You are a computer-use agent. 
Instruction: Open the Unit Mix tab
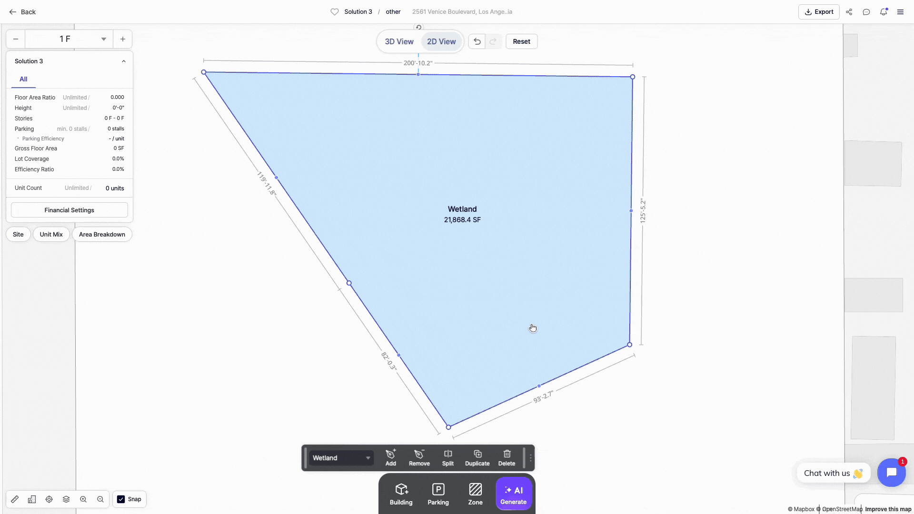pos(51,234)
